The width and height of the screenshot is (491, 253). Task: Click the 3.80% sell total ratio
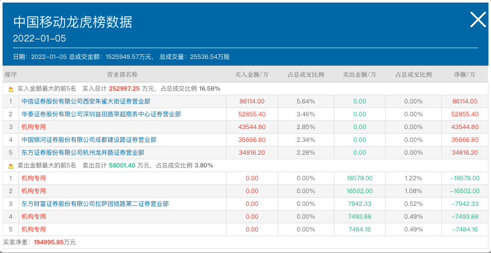[204, 165]
